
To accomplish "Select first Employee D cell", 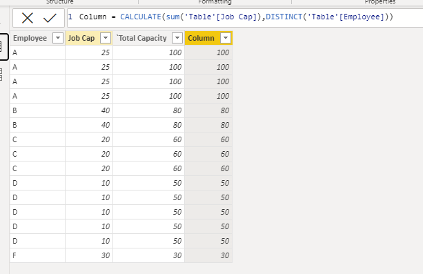I will click(37, 183).
